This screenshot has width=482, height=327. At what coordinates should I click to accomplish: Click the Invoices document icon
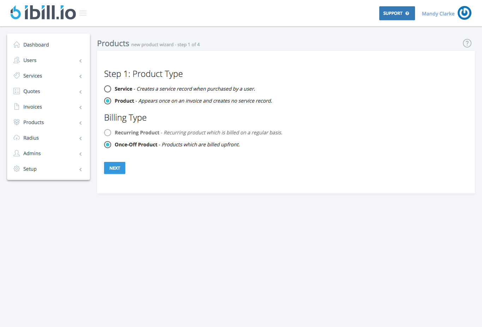click(x=16, y=107)
